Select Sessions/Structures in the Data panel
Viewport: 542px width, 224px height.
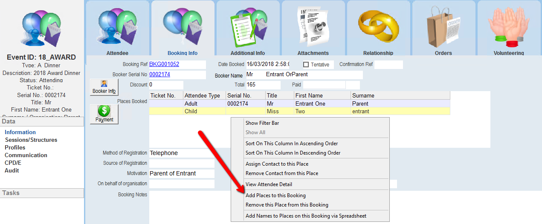tap(31, 140)
